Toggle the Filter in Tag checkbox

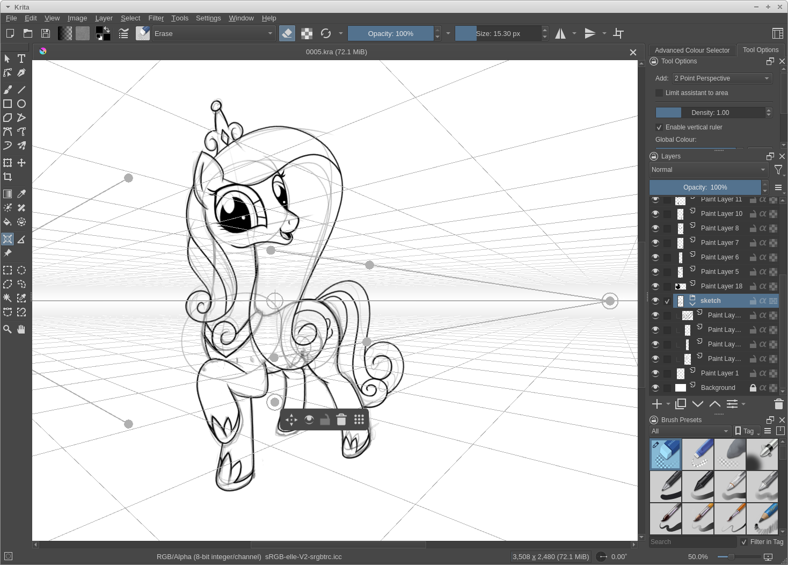[x=744, y=542]
